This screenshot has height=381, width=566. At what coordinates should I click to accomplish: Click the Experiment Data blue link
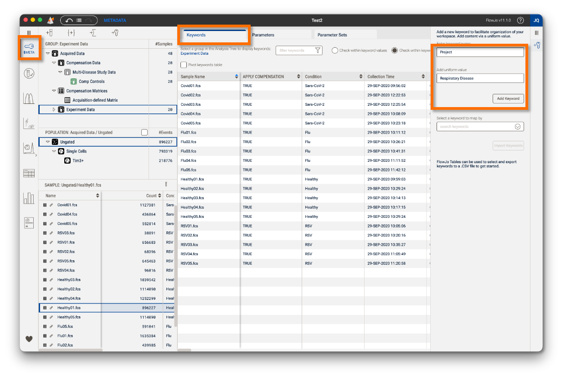tap(194, 53)
